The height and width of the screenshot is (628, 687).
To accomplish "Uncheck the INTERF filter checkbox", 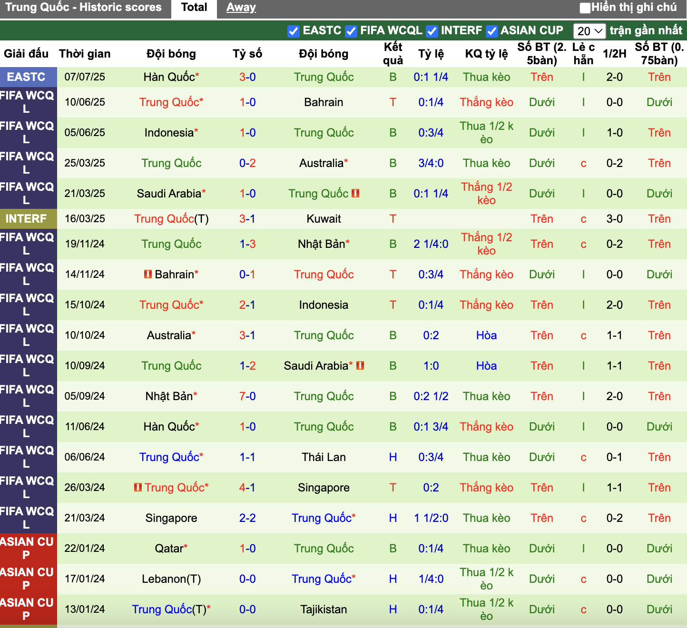I will click(x=432, y=31).
